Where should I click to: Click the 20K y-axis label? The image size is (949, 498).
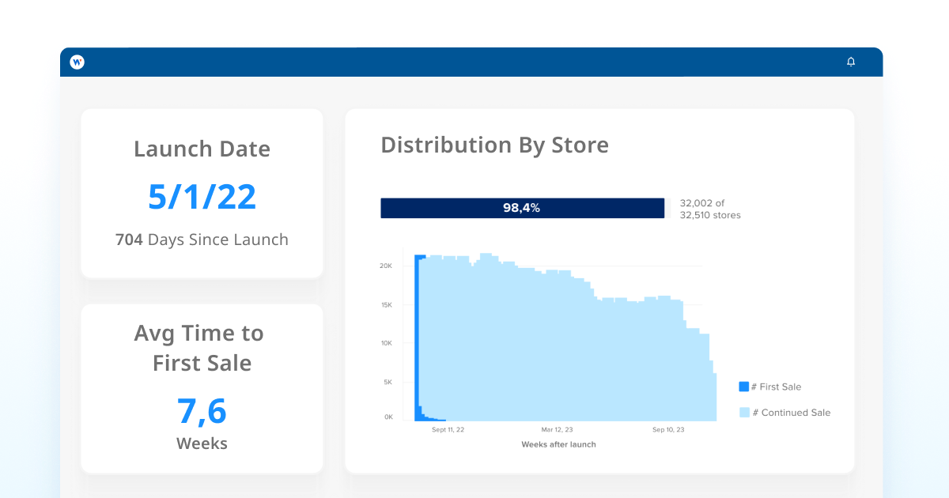[x=386, y=266]
